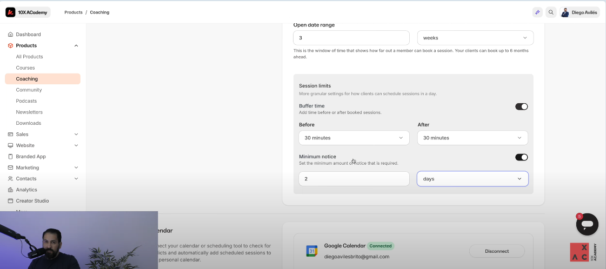Click the search magnifier icon in header

coord(551,12)
